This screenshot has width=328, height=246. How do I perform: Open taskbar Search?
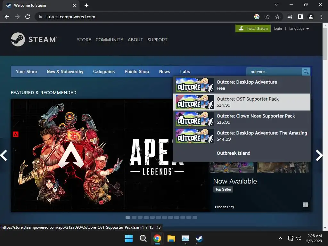point(143,238)
